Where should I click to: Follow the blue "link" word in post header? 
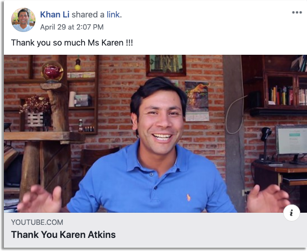tap(113, 15)
